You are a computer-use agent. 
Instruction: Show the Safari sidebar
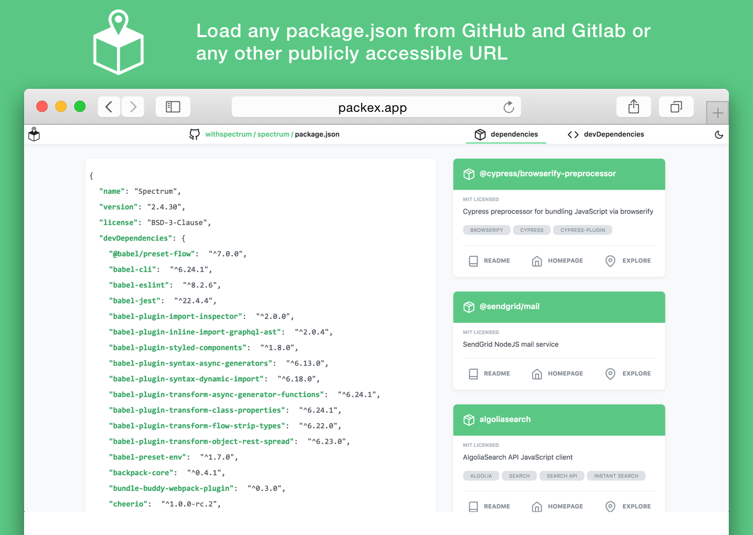(173, 107)
